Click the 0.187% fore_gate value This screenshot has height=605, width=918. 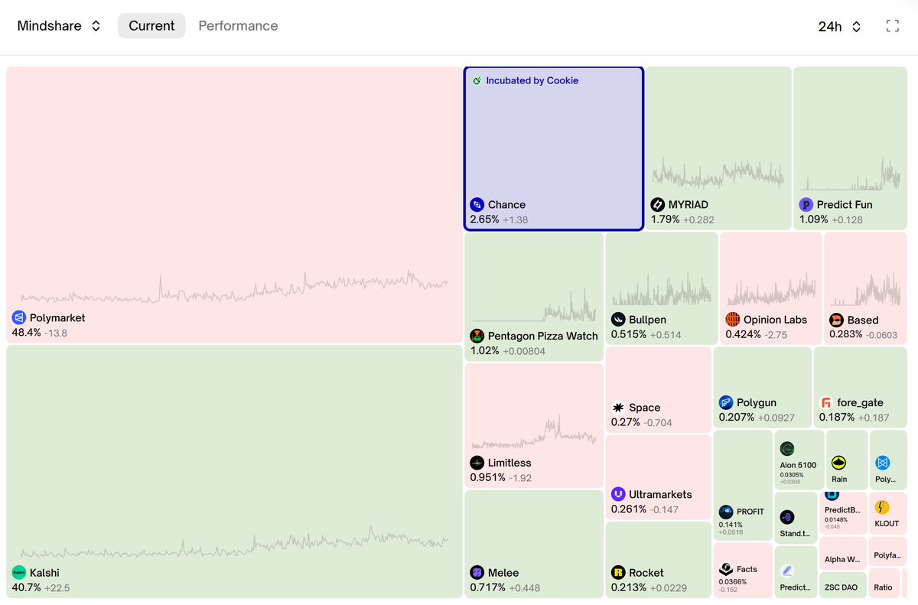tap(837, 418)
